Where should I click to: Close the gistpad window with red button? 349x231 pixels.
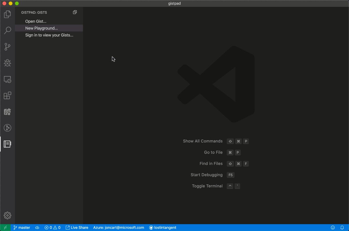click(x=4, y=3)
